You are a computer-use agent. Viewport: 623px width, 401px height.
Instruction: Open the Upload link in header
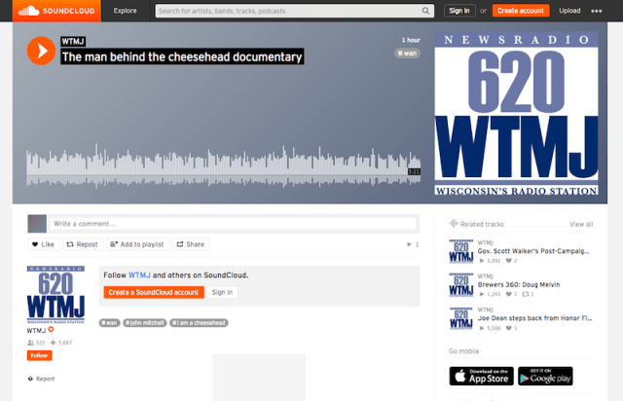coord(569,11)
